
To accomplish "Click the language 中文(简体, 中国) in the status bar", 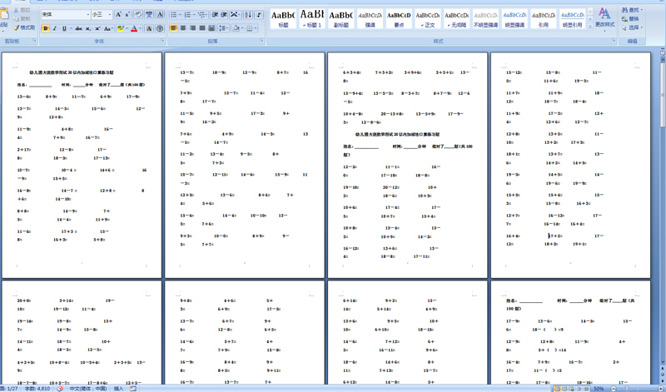I will (x=88, y=389).
